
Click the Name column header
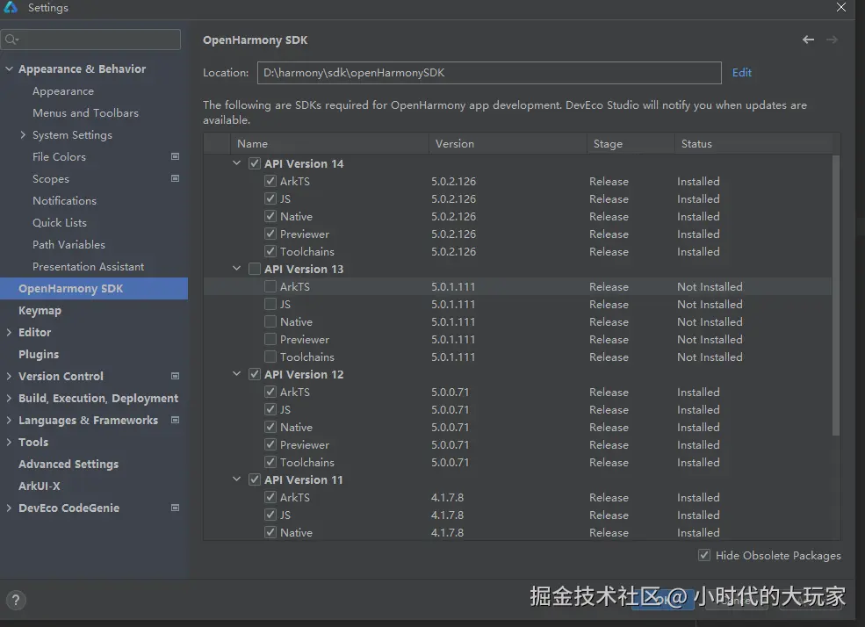click(x=329, y=143)
